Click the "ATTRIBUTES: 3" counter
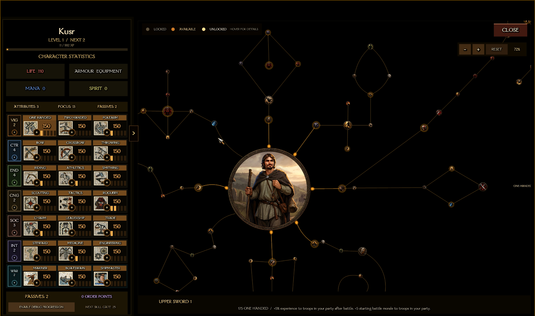This screenshot has height=316, width=535. (x=26, y=107)
